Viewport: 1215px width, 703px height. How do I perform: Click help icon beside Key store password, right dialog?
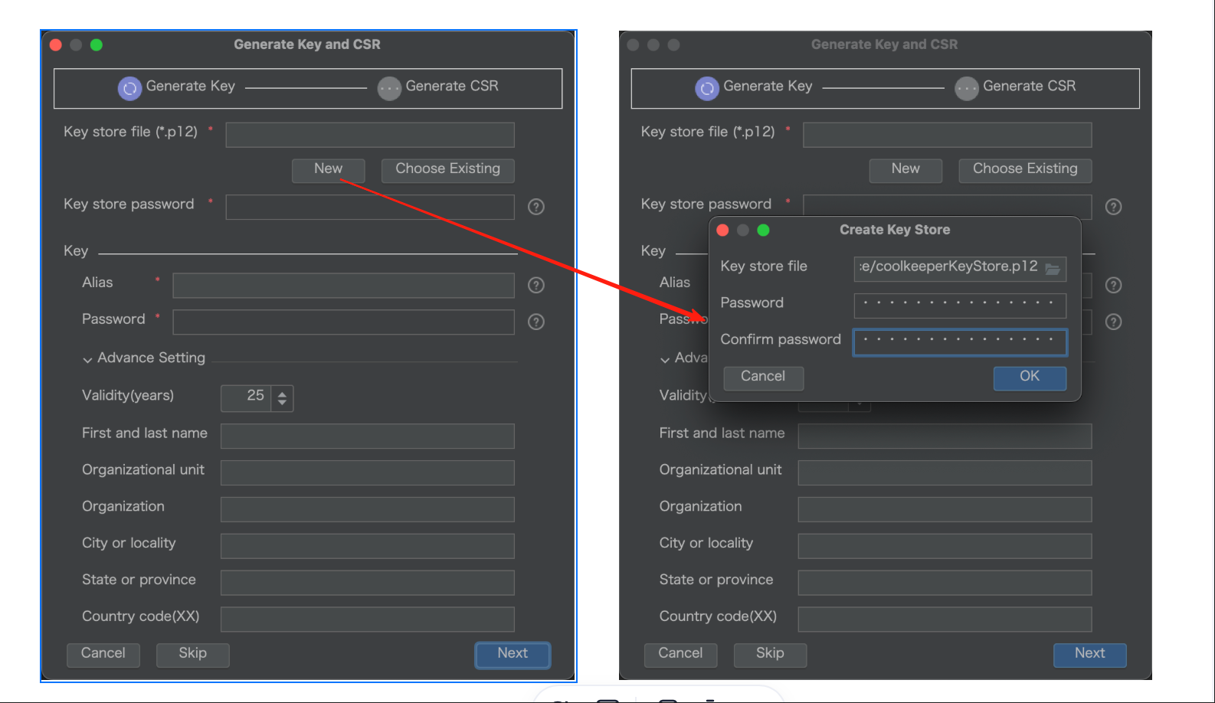tap(1113, 207)
